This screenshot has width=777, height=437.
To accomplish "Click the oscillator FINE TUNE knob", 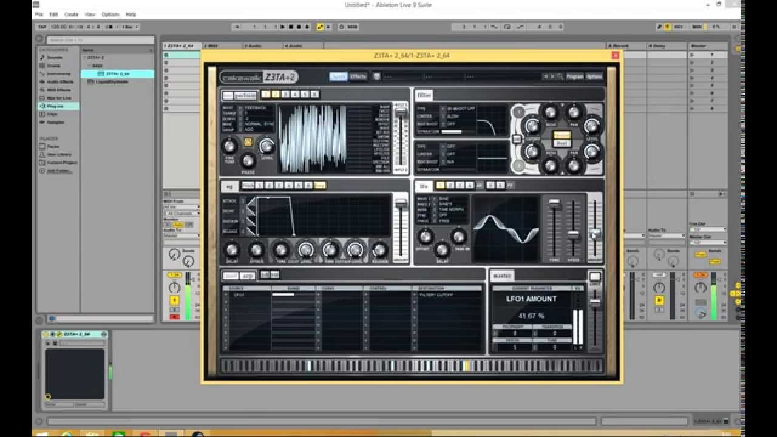I will click(229, 146).
